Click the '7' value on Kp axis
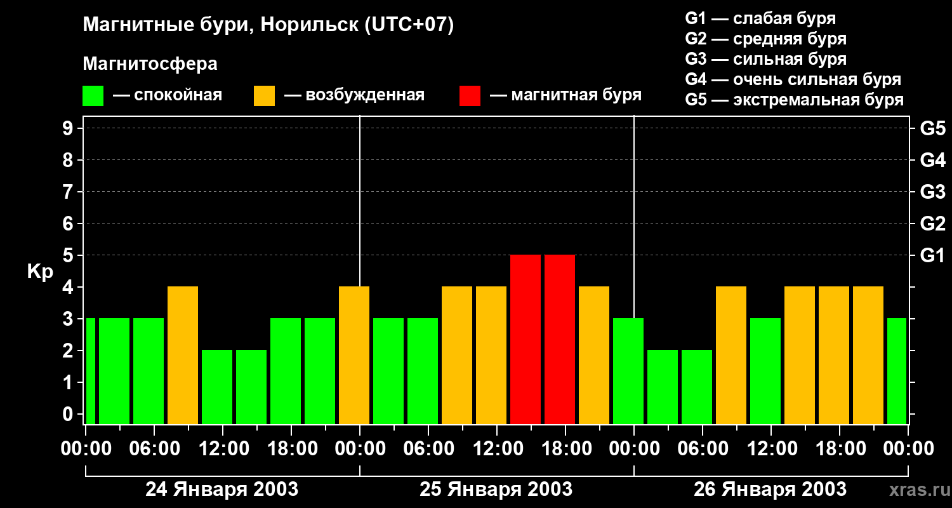Image resolution: width=952 pixels, height=508 pixels. click(69, 192)
